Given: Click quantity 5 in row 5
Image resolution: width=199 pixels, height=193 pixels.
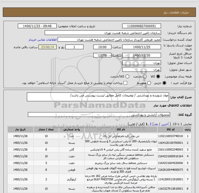Looking at the screenshot, I should [46, 163].
